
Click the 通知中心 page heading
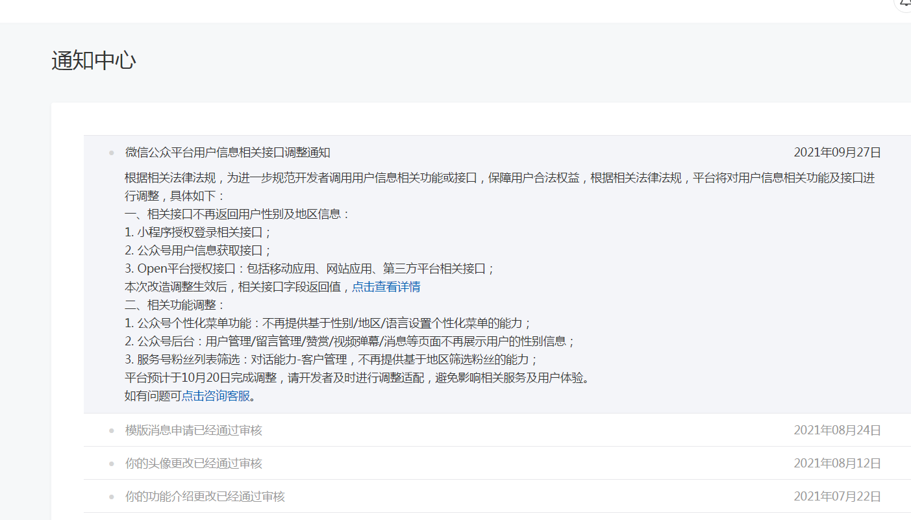pos(94,60)
